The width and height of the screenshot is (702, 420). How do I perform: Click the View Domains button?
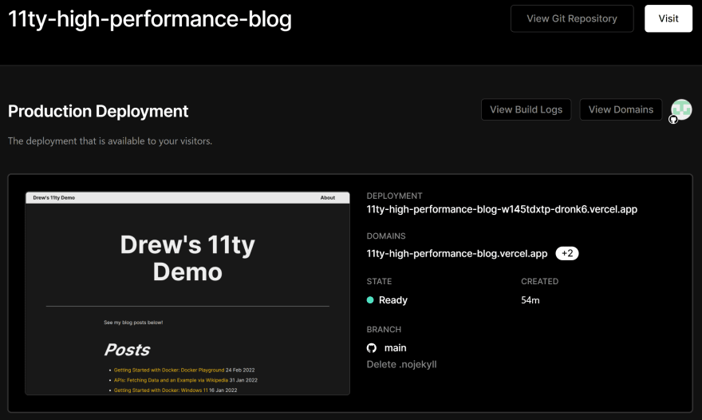click(x=621, y=109)
